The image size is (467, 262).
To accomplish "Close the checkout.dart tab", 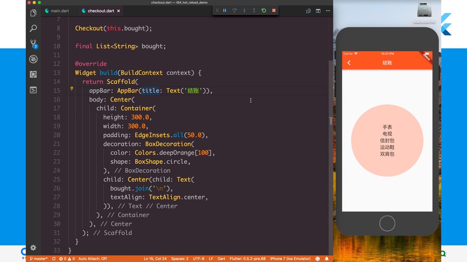I will [x=119, y=11].
